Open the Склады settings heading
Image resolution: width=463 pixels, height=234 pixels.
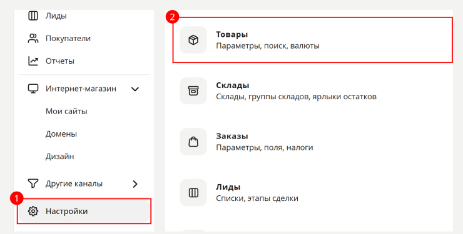pos(232,85)
